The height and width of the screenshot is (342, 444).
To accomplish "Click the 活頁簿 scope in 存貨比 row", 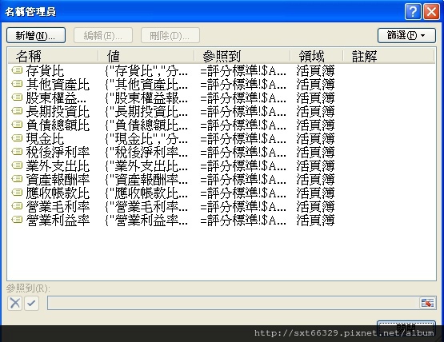I will click(x=316, y=71).
